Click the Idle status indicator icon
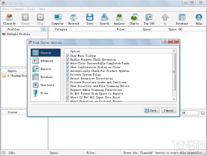 (4, 153)
